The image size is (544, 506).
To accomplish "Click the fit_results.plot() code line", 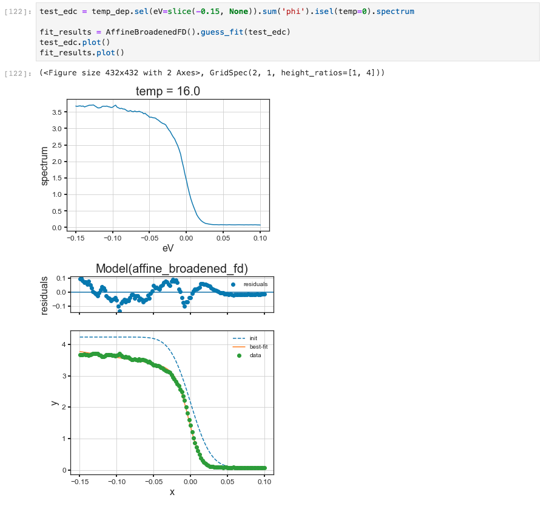I will pos(82,53).
